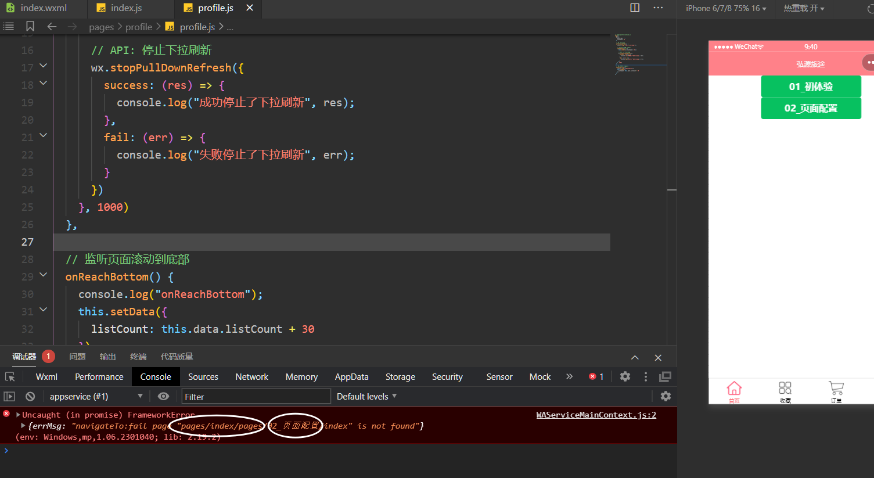Click the navigate back arrow in editor
Viewport: 874px width, 478px height.
[x=52, y=26]
